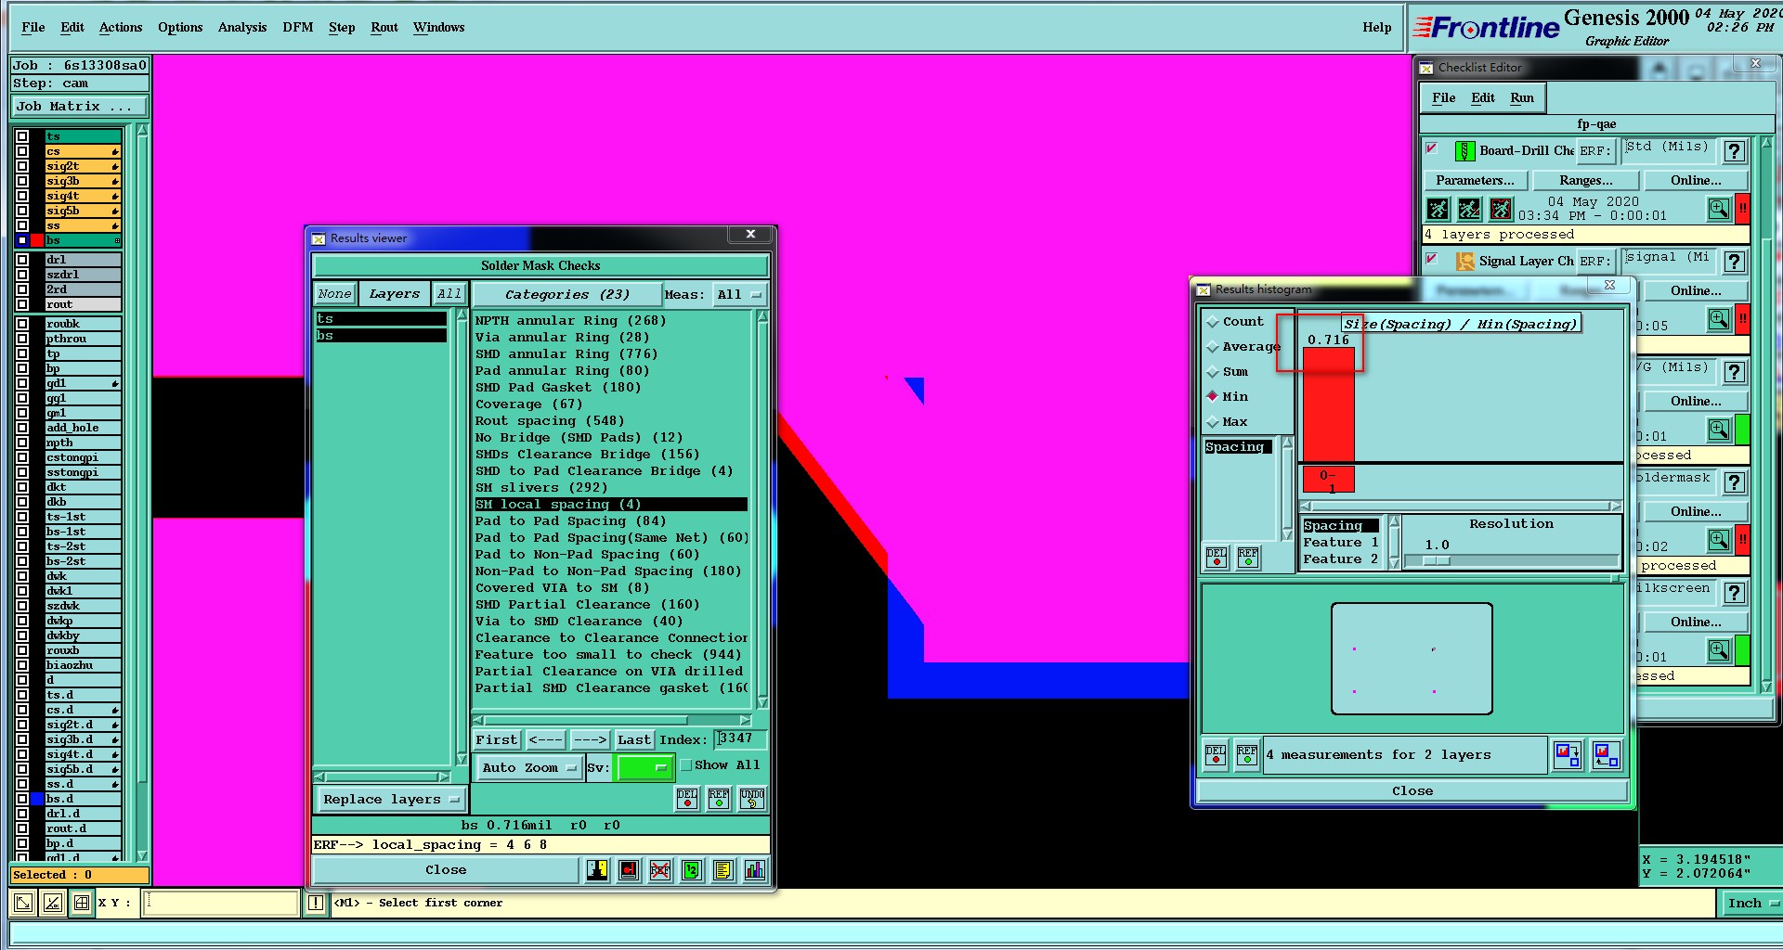Open the Analysis menu
1783x950 pixels.
click(x=242, y=28)
